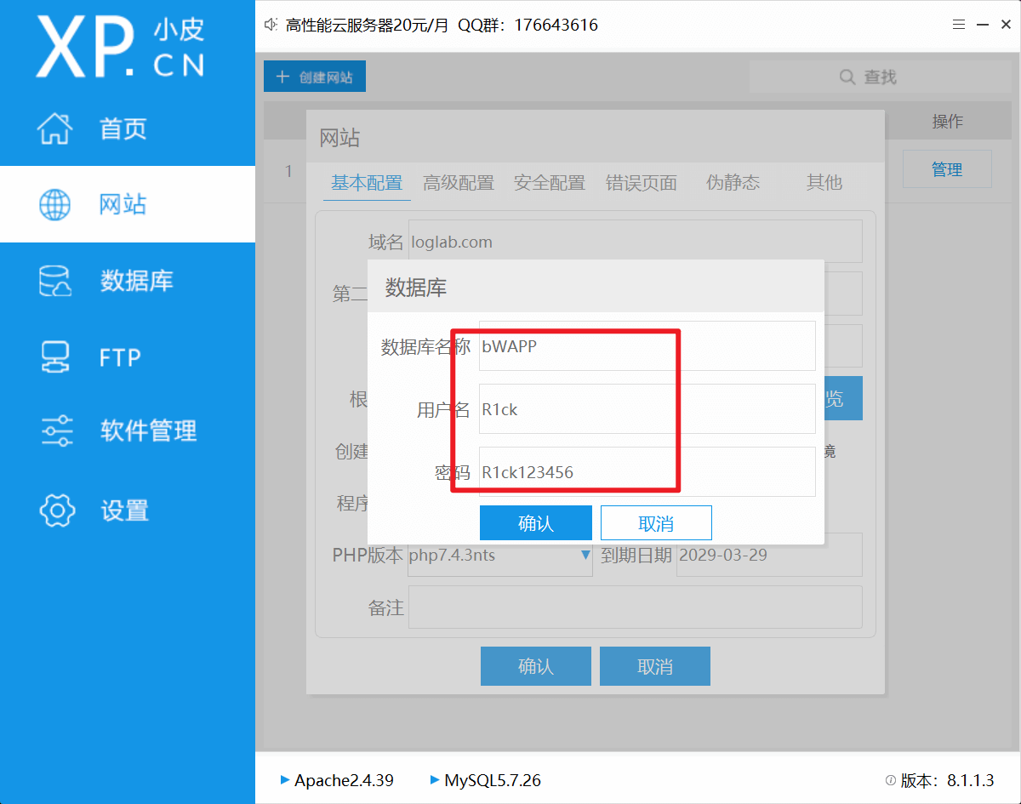
Task: Confirm the database dialog with 确认
Action: (535, 523)
